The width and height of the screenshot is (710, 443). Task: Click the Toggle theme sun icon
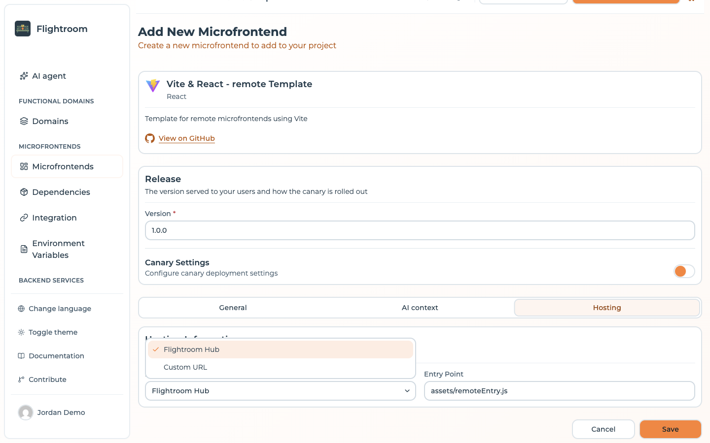point(21,332)
